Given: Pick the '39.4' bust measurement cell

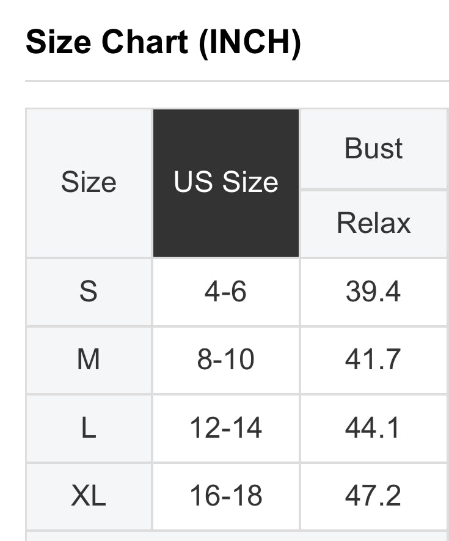Looking at the screenshot, I should pos(373,292).
